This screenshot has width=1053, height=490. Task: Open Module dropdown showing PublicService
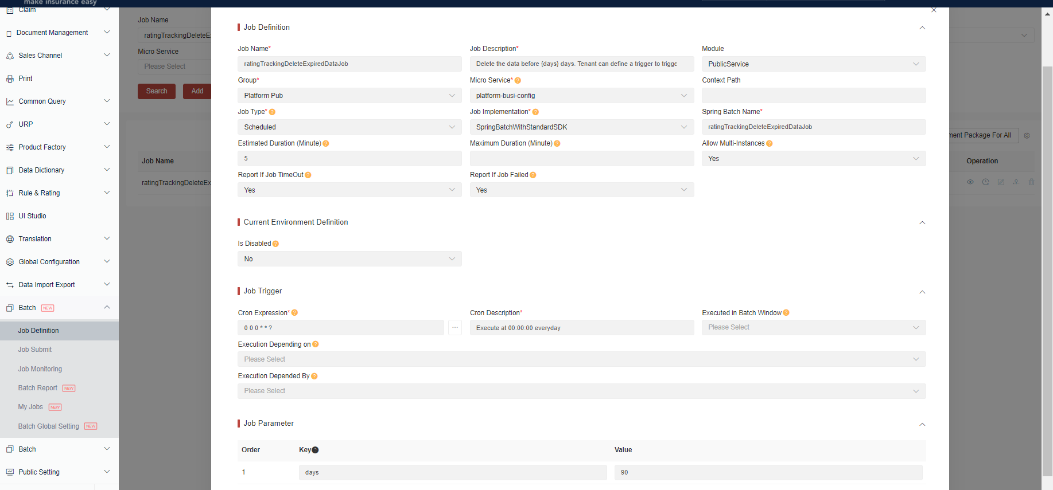pyautogui.click(x=814, y=64)
